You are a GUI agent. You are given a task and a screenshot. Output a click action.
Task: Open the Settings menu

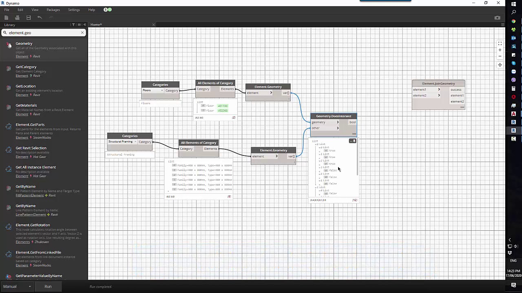tap(74, 10)
